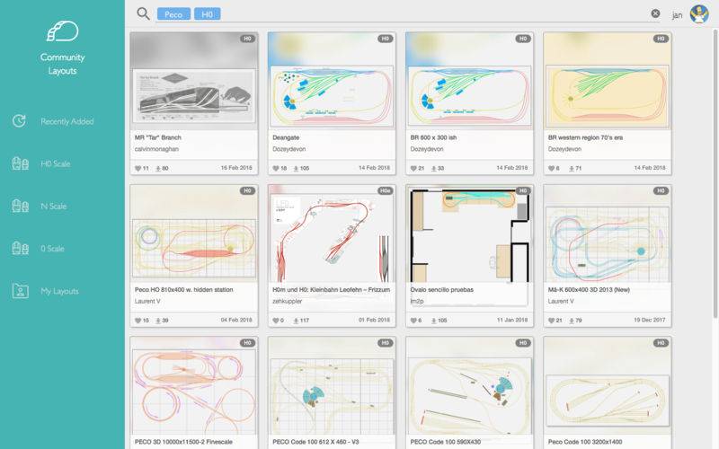
Task: Click download icon on Kleinbahn Leofehn card
Action: click(296, 321)
